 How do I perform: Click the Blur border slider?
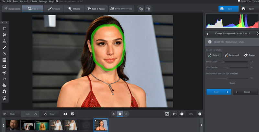233,68
